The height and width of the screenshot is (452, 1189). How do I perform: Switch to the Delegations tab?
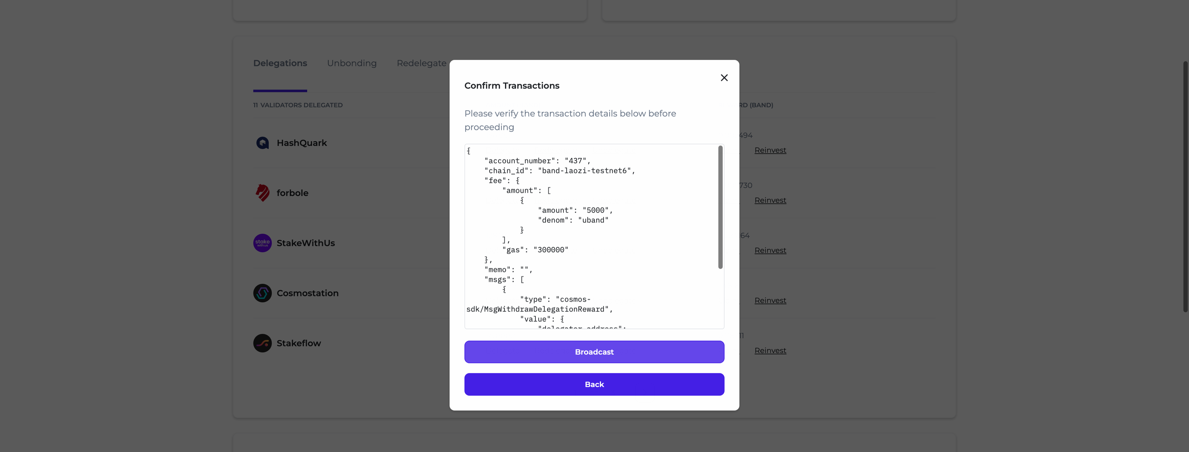(x=280, y=63)
